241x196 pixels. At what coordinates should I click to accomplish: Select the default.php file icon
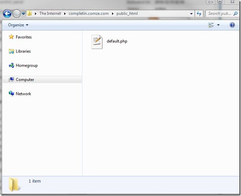coord(97,42)
